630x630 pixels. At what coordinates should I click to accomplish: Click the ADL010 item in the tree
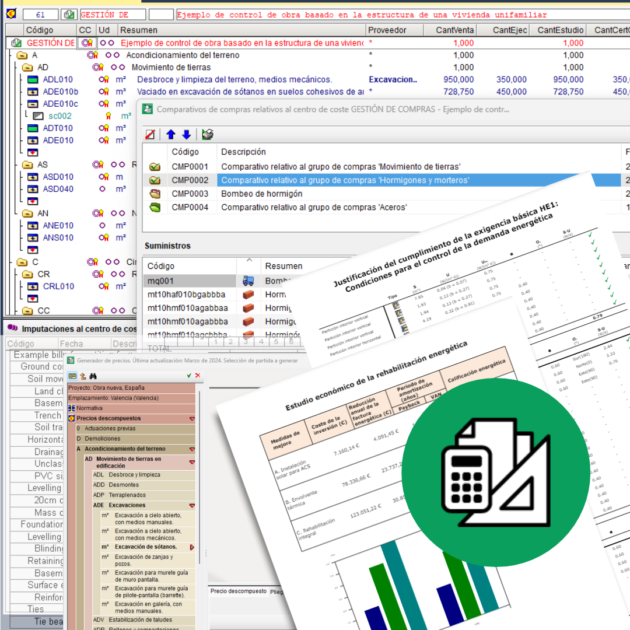pos(58,80)
